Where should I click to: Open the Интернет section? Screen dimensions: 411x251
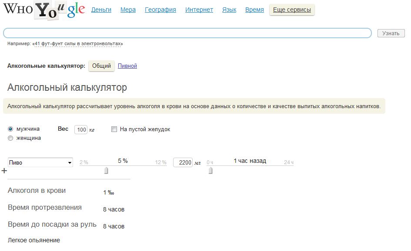(x=199, y=10)
